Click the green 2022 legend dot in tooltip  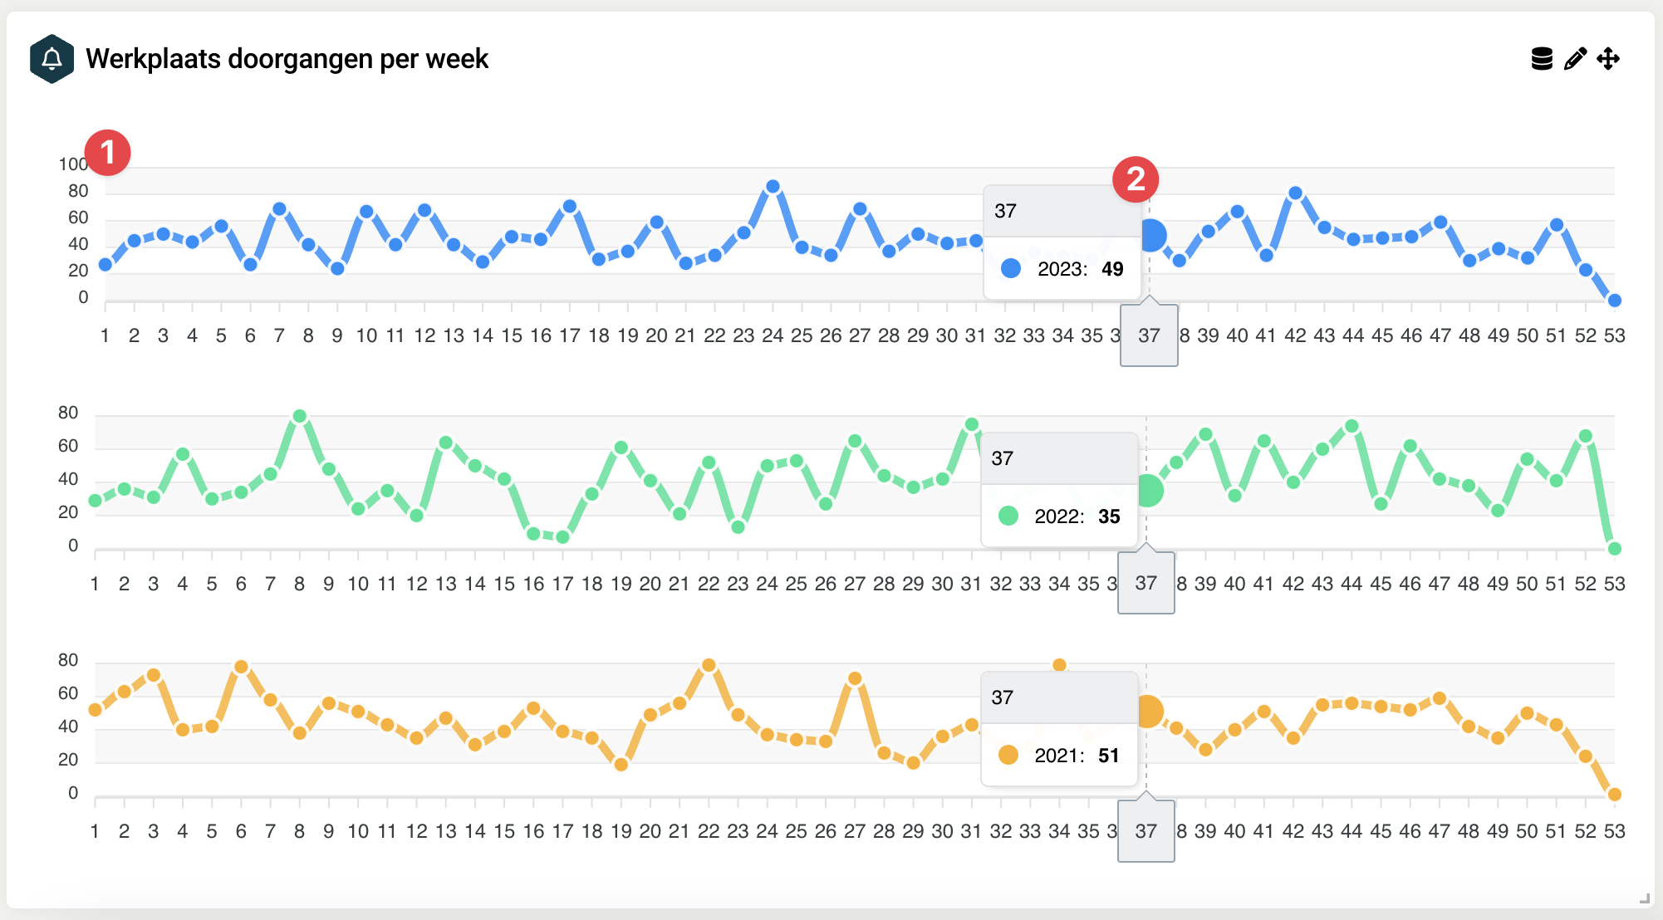click(1008, 516)
